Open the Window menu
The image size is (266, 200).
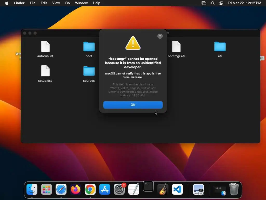[x=81, y=3]
